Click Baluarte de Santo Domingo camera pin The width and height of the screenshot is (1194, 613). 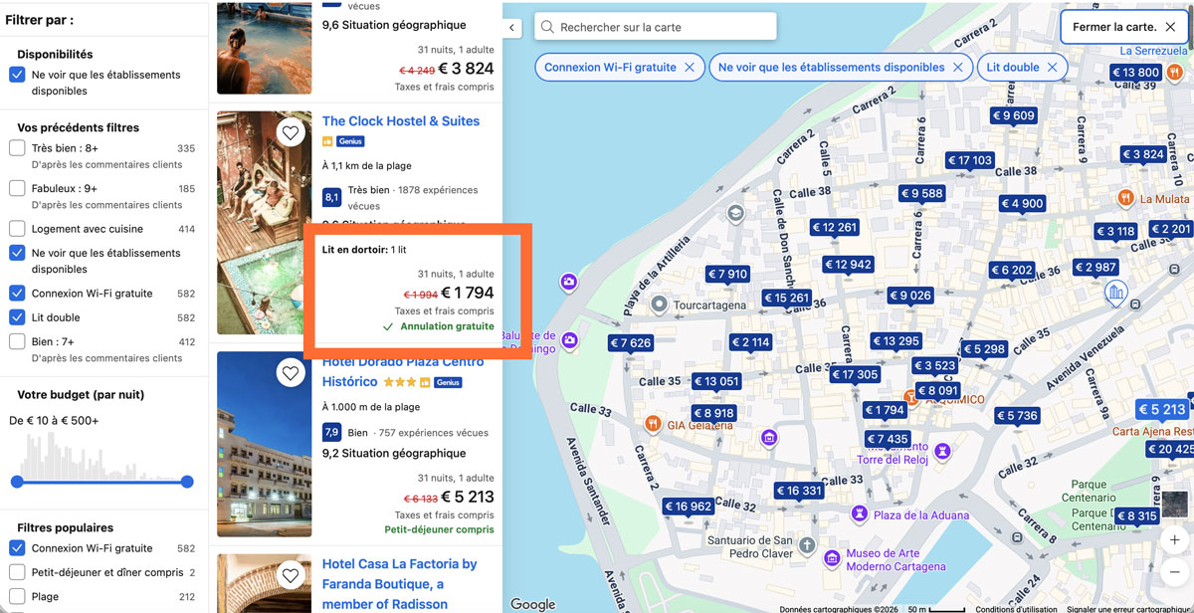[569, 341]
